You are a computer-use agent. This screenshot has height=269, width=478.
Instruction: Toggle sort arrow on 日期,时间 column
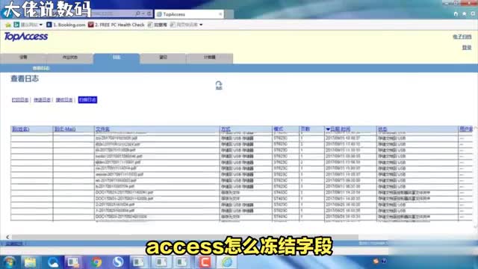click(x=328, y=129)
